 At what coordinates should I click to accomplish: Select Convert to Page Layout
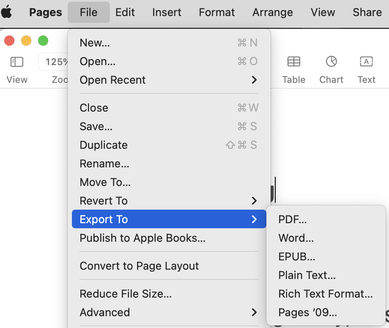(x=139, y=266)
